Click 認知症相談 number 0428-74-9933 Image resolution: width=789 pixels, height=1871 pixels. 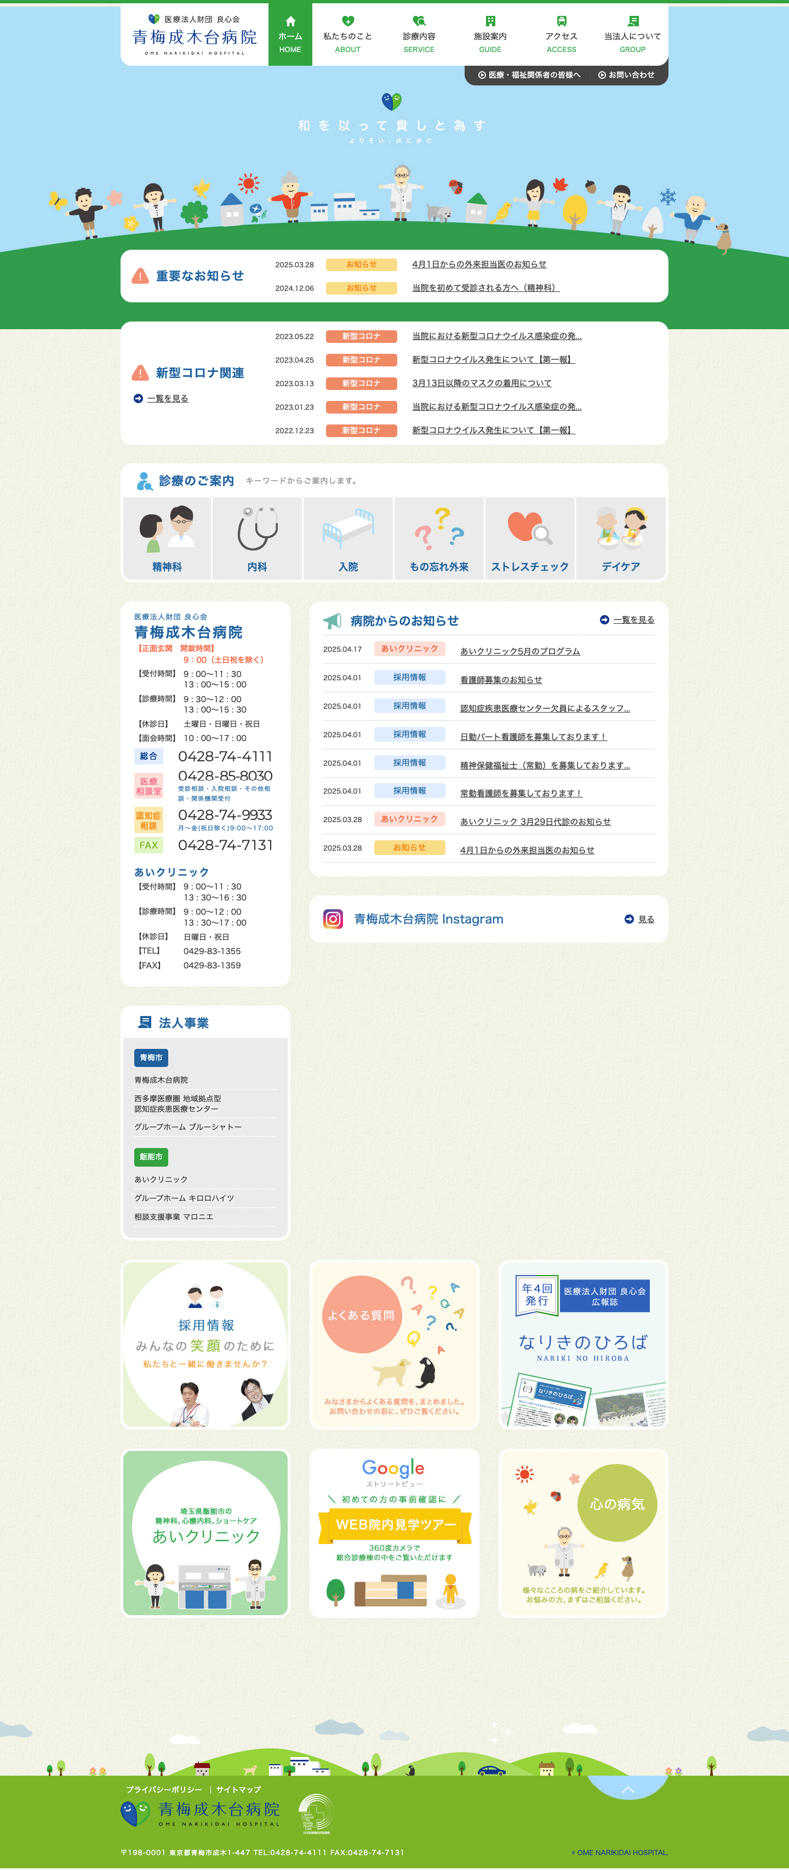point(225,815)
